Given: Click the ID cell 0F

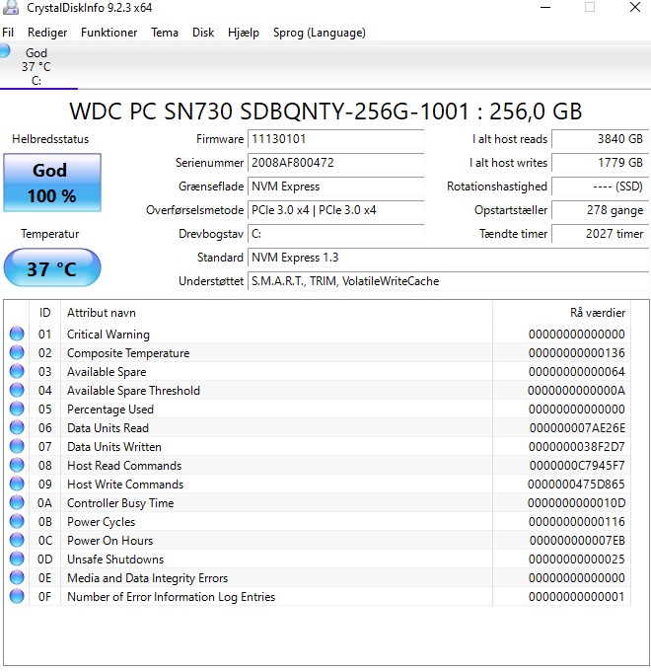Looking at the screenshot, I should (45, 597).
